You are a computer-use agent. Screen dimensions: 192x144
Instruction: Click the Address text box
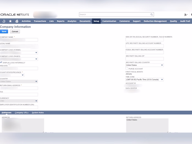[23, 125]
